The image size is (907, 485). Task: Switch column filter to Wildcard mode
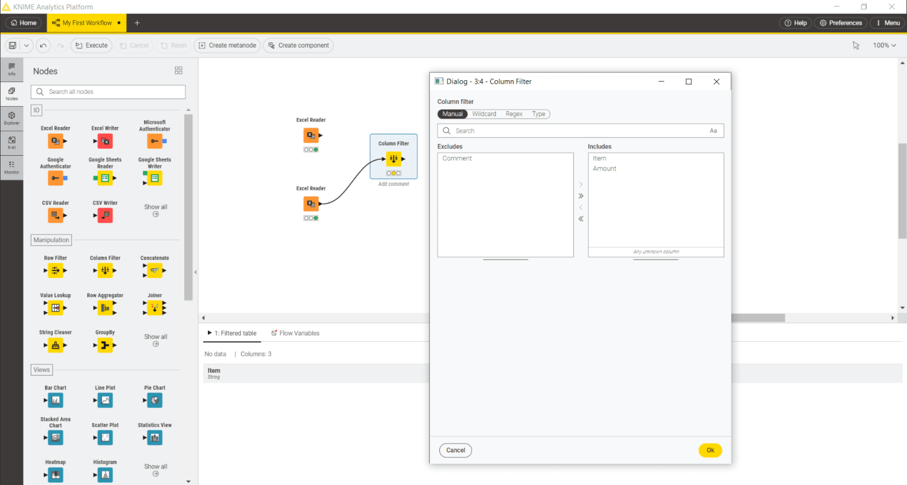click(484, 114)
